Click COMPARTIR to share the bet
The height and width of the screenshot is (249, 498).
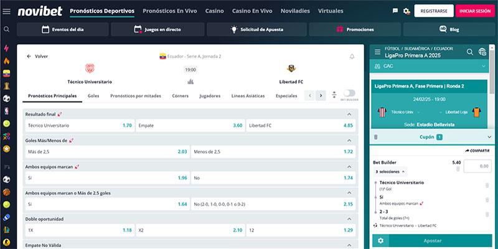(x=477, y=151)
